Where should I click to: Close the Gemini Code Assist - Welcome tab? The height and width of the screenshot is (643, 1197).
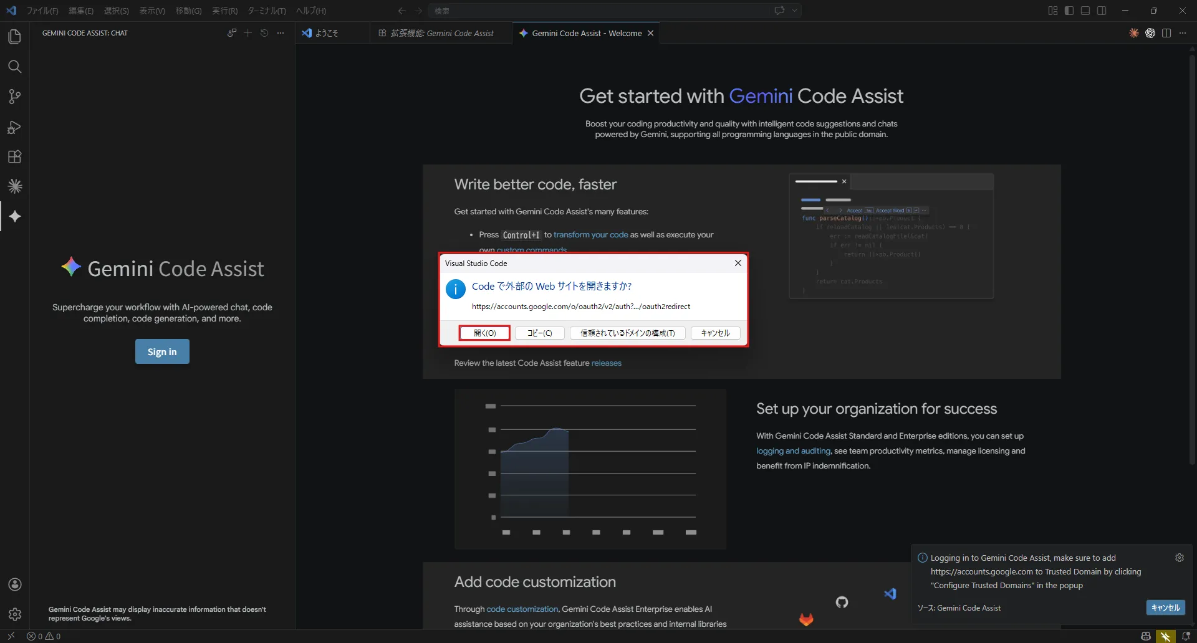[x=650, y=33]
